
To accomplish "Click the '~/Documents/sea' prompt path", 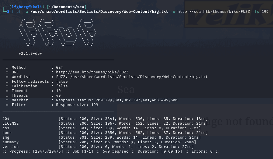I will point(67,7).
